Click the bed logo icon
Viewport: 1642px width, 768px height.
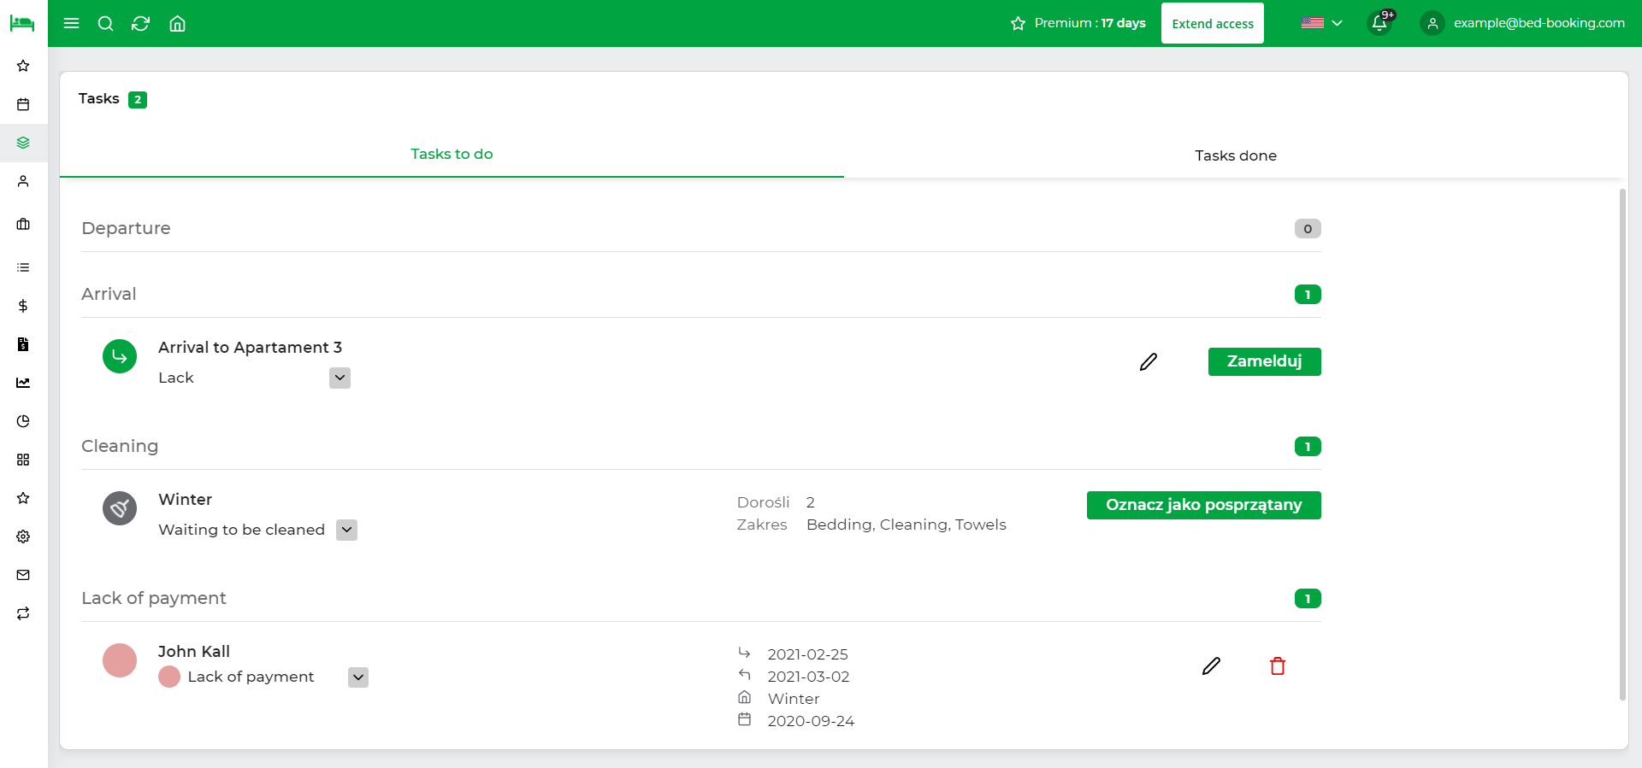(x=22, y=23)
